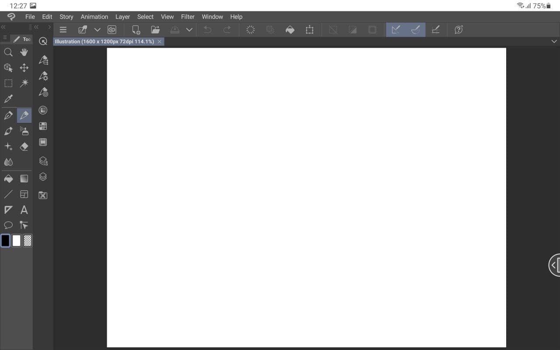Open the Filter menu
Viewport: 560px width, 350px height.
(188, 17)
